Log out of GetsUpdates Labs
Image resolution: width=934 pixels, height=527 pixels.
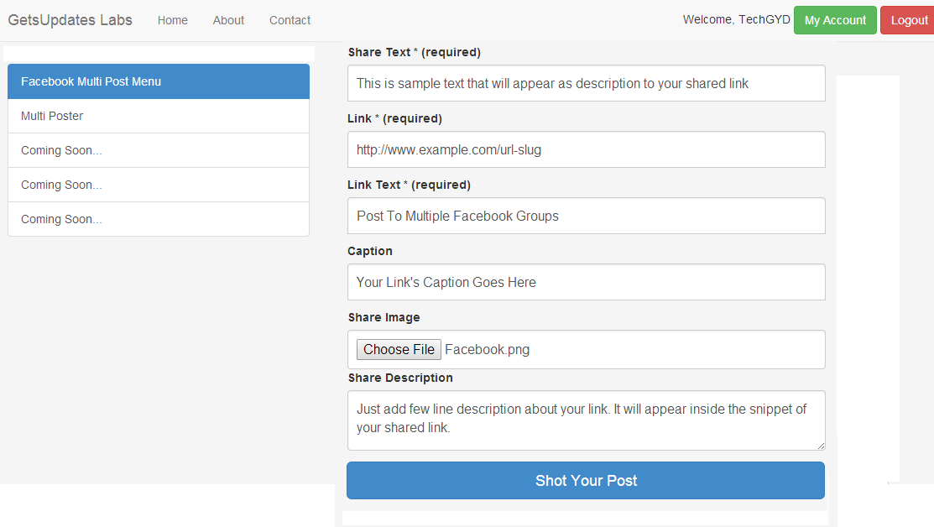910,19
